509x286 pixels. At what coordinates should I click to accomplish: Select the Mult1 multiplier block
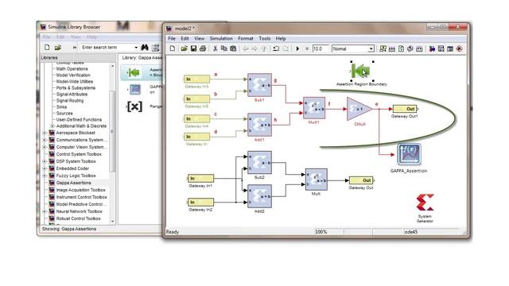point(314,108)
